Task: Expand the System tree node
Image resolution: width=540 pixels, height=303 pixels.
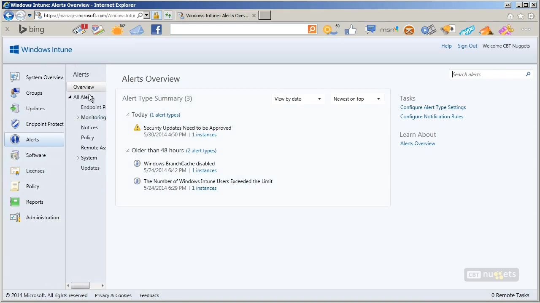Action: pos(78,158)
